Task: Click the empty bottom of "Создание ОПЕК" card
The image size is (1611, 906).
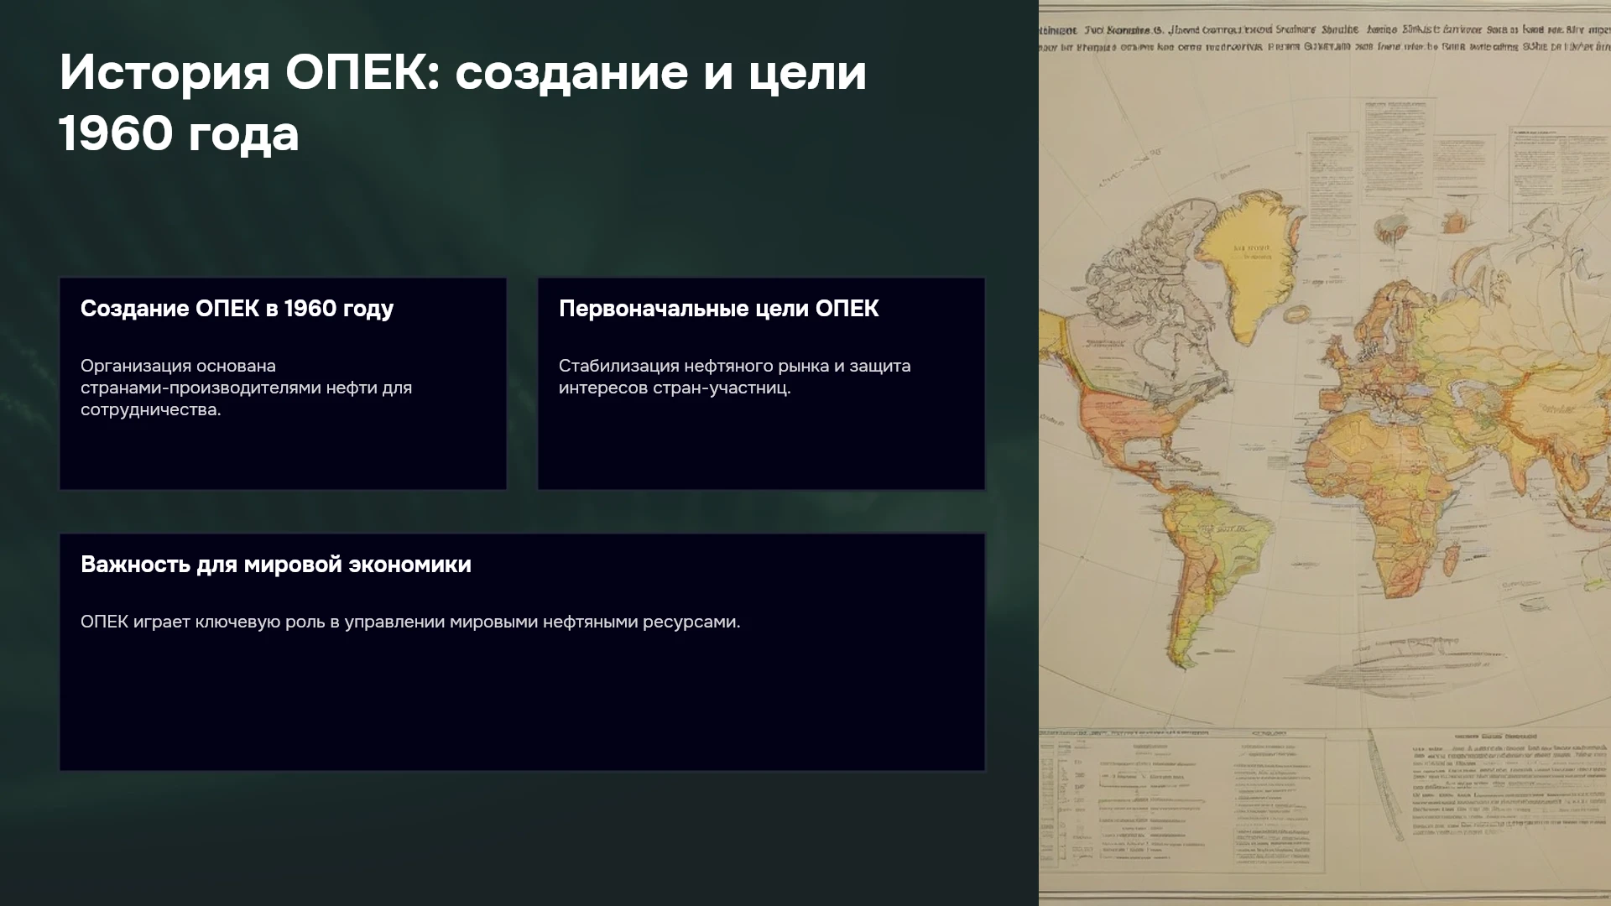Action: coord(283,457)
